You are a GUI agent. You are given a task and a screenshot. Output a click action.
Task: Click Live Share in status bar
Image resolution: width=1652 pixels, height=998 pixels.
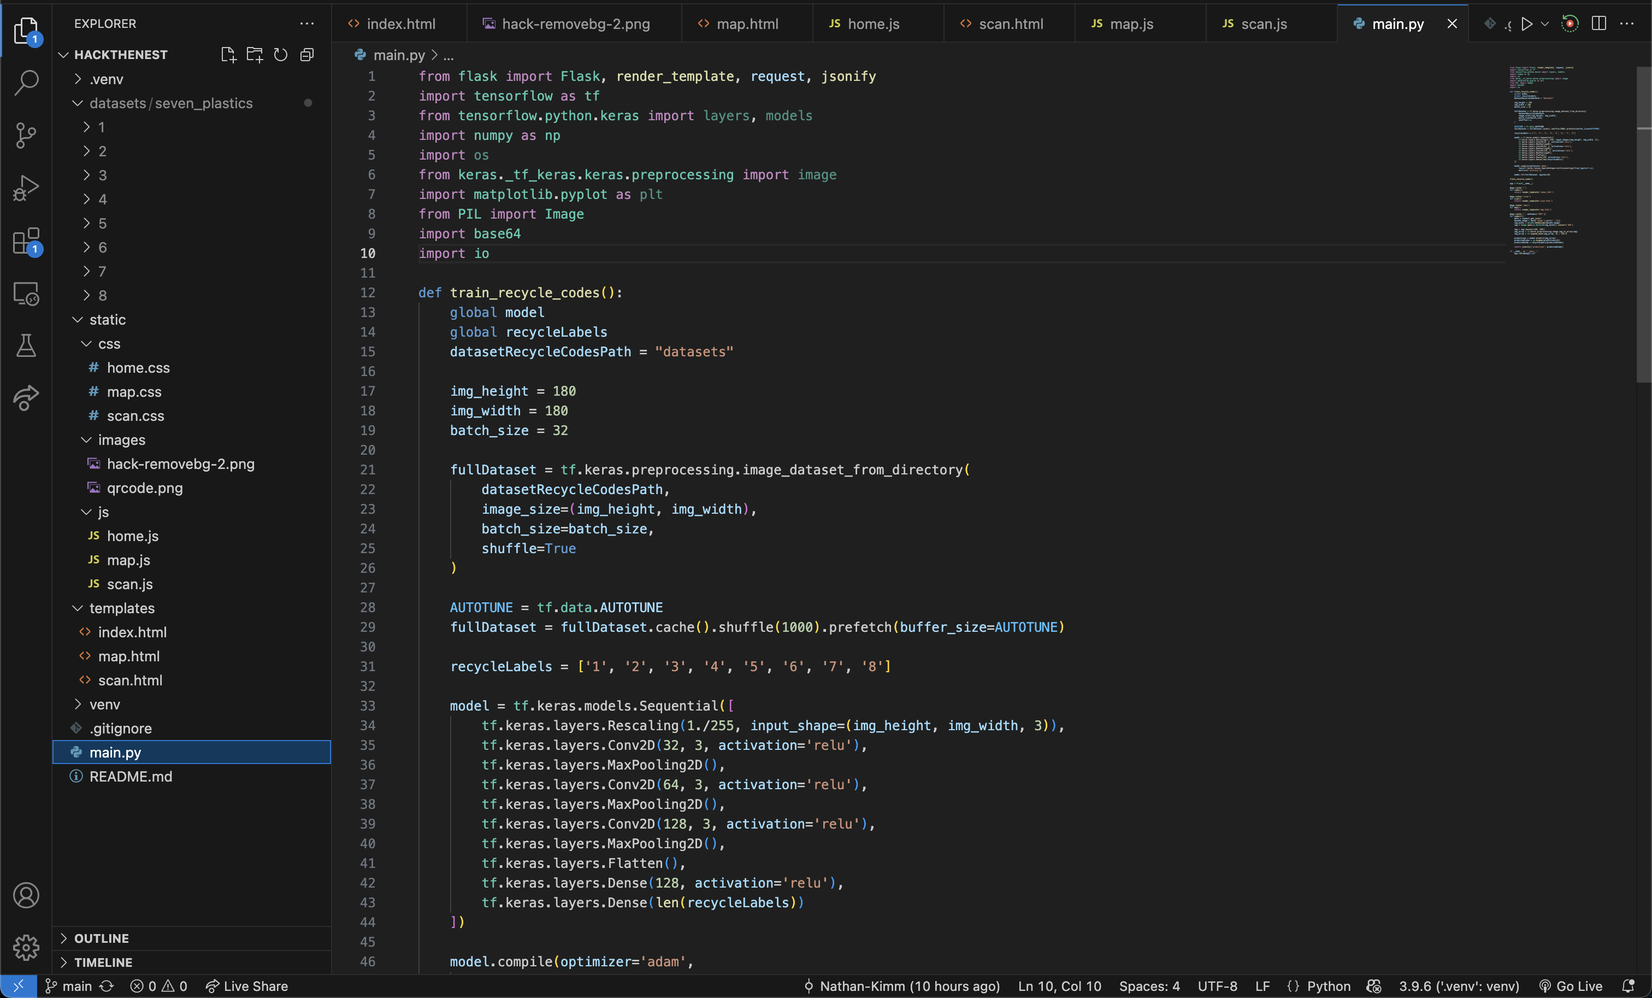pos(247,986)
